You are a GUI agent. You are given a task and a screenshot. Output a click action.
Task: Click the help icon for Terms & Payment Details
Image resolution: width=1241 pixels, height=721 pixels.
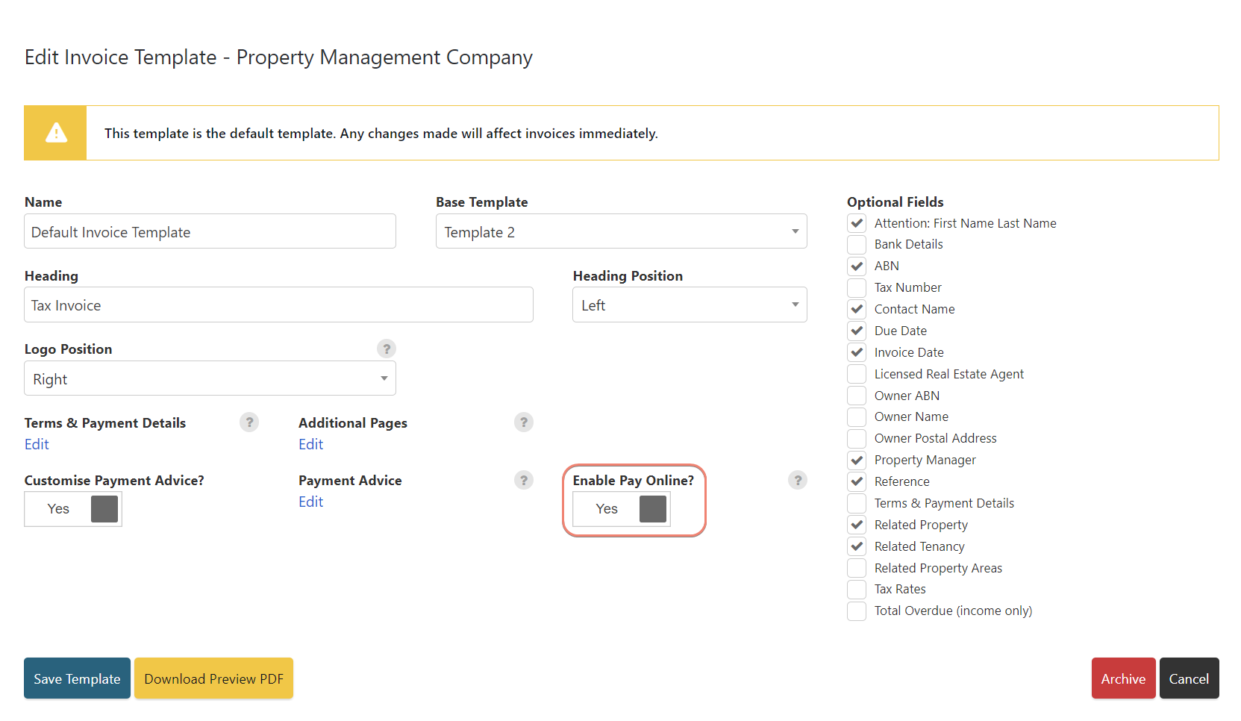[249, 422]
